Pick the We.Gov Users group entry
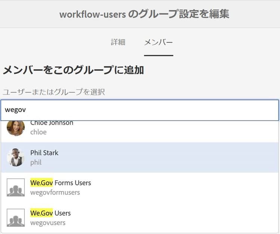 (140, 218)
